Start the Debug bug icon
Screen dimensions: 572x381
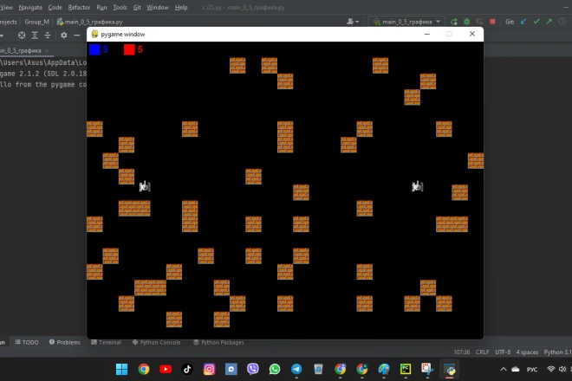(466, 22)
